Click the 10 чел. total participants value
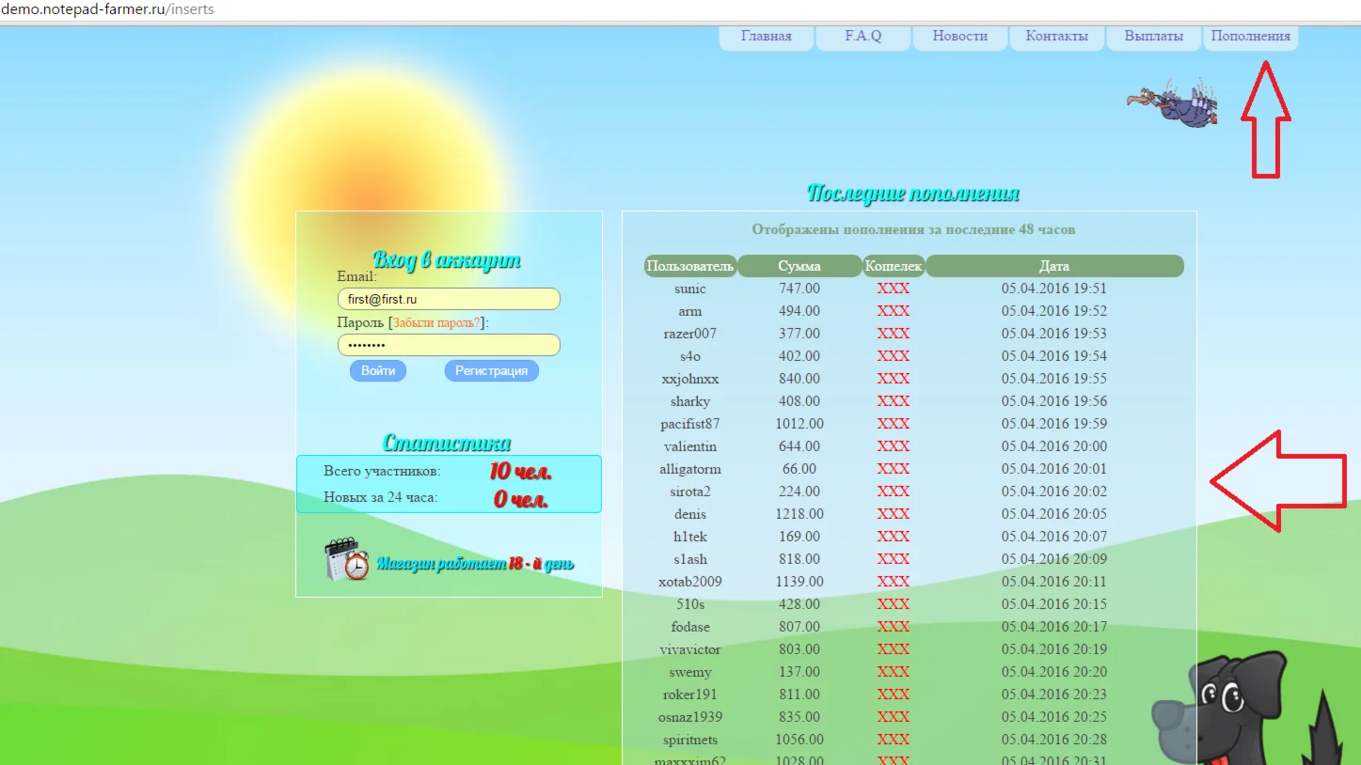The width and height of the screenshot is (1361, 765). [520, 472]
